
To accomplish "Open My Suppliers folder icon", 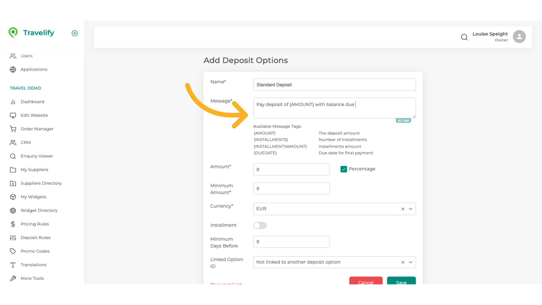I will click(x=13, y=169).
